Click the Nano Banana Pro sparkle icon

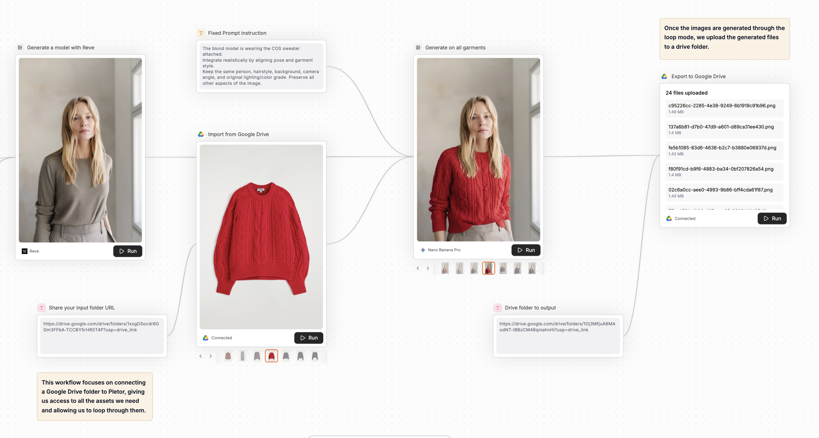click(422, 250)
